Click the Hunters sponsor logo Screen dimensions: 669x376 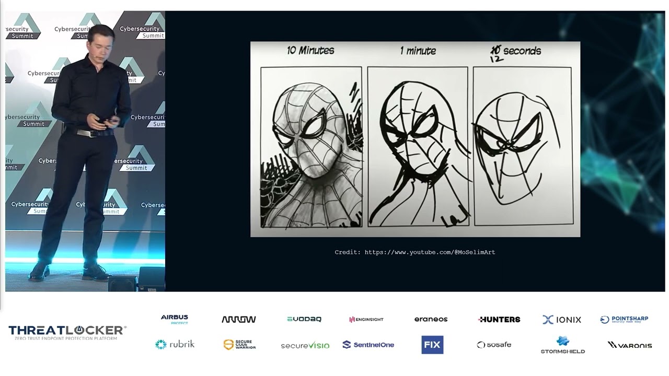(x=499, y=319)
